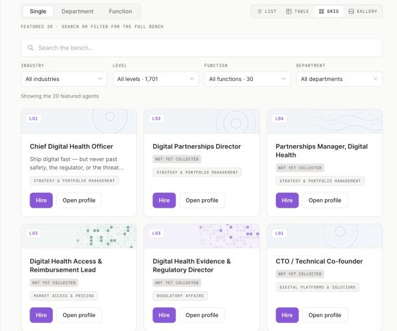Click the Digital Partnerships Director title
Screen dimensions: 397x331
(x=197, y=147)
